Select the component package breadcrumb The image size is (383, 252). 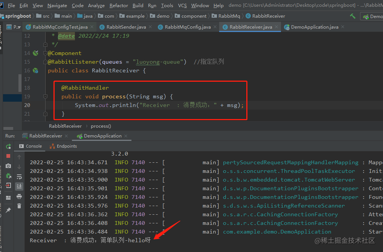[x=191, y=16]
